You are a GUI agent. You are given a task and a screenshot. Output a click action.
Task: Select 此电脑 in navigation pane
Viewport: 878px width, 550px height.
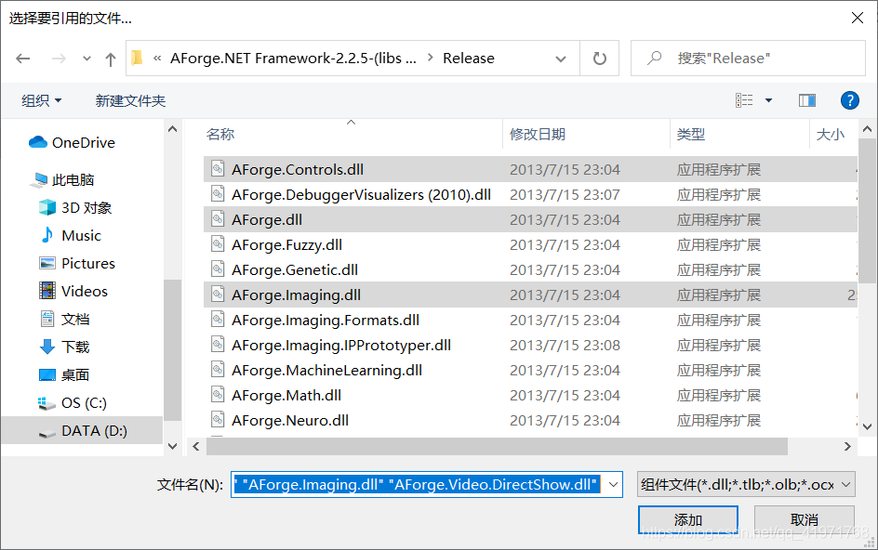click(62, 179)
